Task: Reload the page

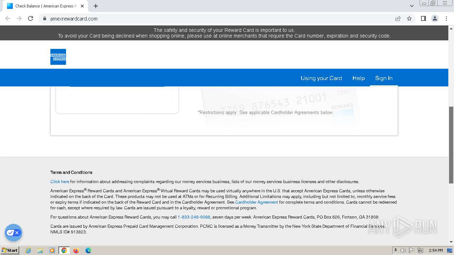Action: (31, 18)
